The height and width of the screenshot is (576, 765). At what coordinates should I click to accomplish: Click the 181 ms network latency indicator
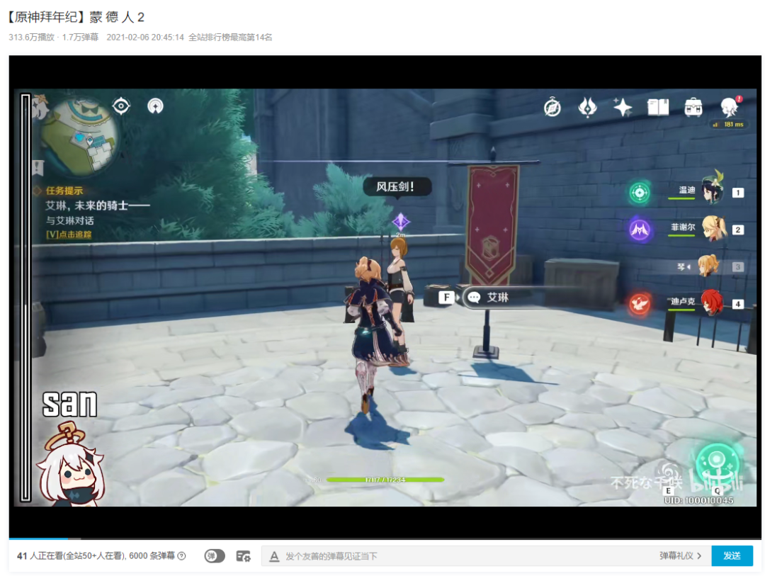(x=728, y=125)
